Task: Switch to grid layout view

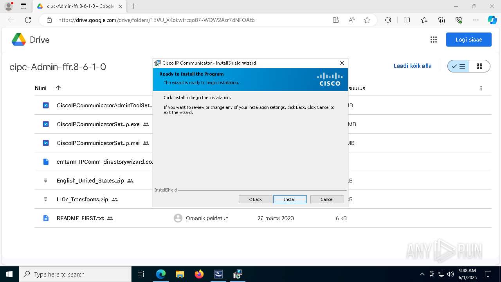Action: coord(479,66)
